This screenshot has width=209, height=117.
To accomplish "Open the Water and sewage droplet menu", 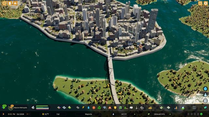I will 88,108.
